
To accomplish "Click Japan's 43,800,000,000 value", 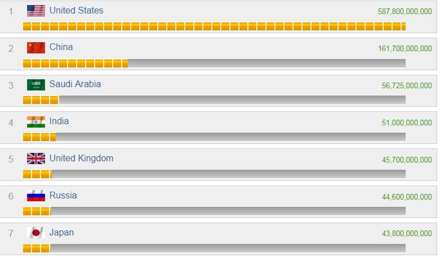I will (x=407, y=234).
